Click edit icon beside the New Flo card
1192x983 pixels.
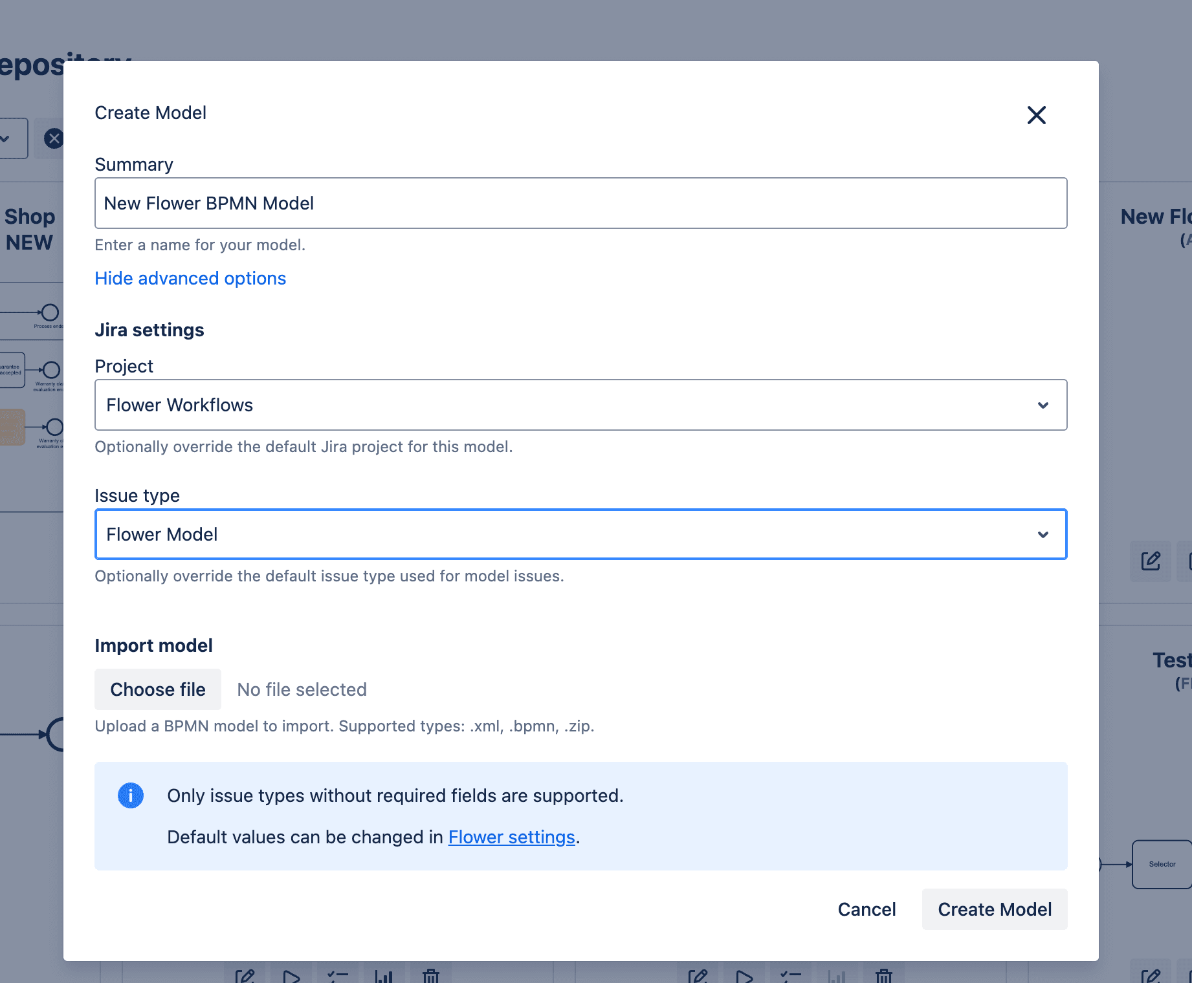pos(1150,561)
